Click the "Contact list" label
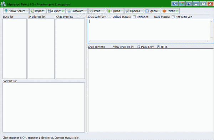The image size is (214, 140). (10, 81)
